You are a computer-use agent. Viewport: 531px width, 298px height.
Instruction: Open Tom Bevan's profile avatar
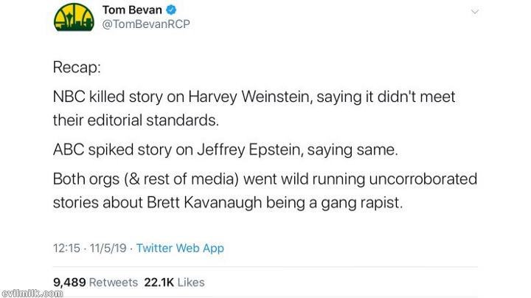click(x=74, y=18)
